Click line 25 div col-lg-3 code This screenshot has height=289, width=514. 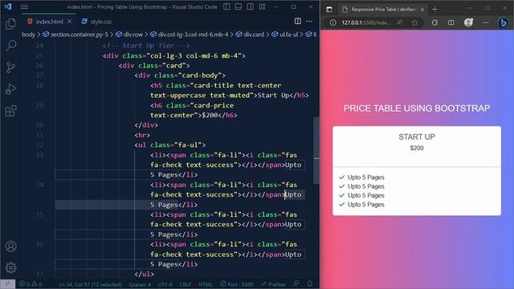coord(174,55)
